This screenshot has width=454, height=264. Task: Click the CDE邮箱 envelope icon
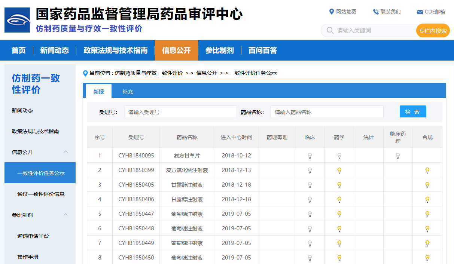[x=420, y=12]
